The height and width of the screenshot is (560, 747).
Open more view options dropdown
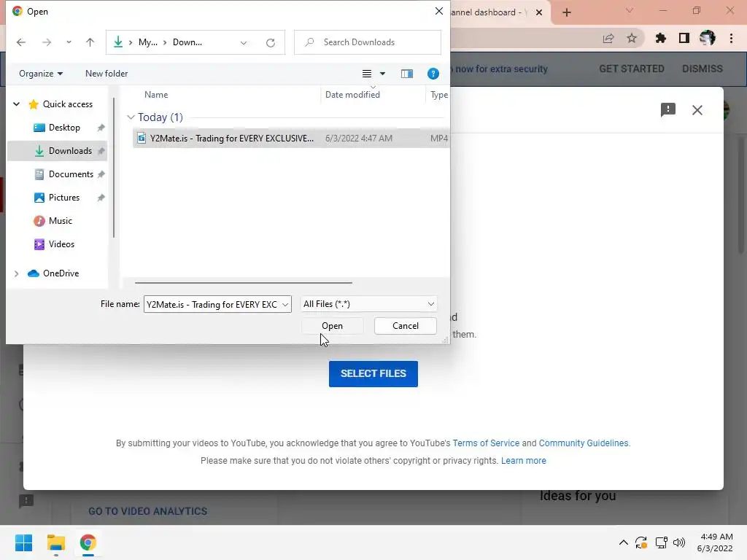382,74
